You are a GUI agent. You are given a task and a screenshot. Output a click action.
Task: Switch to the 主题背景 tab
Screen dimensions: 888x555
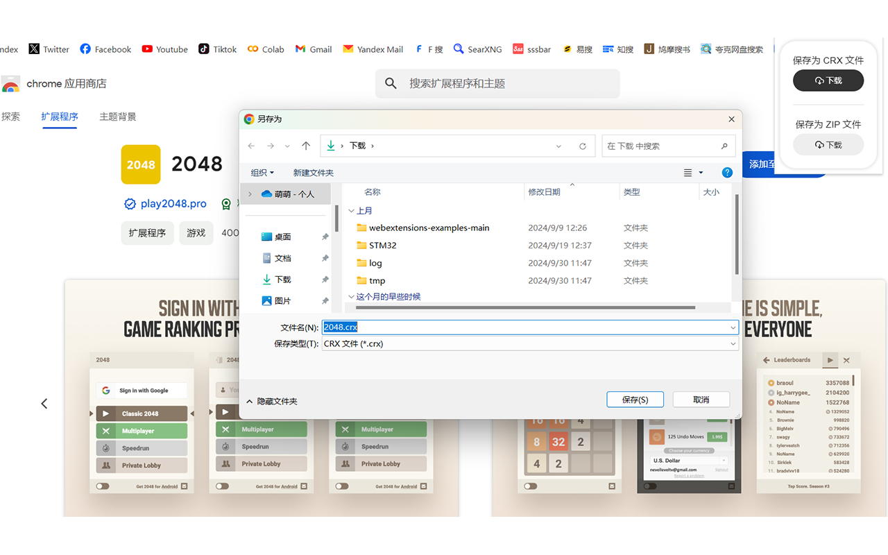[118, 117]
